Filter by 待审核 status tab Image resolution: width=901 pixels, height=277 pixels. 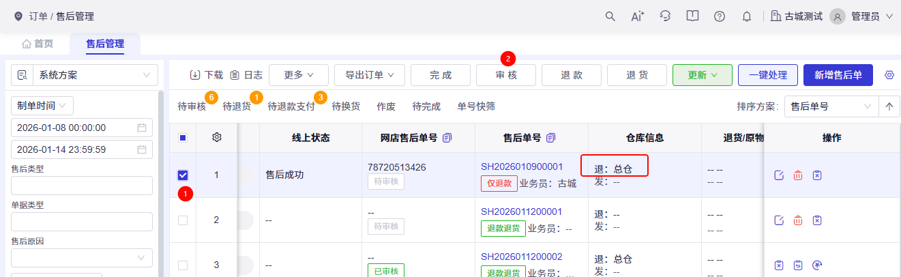pos(192,106)
